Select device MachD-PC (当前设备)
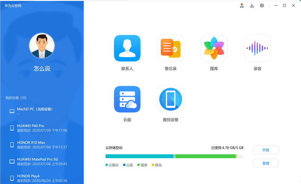301x184 pixels. [x=42, y=111]
